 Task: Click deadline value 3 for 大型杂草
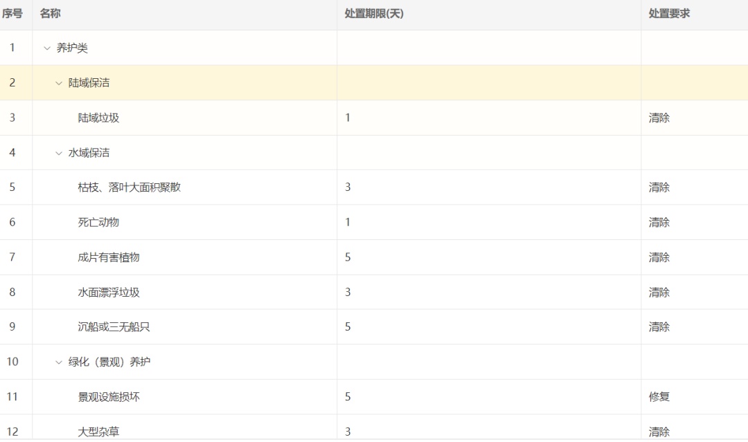[348, 432]
